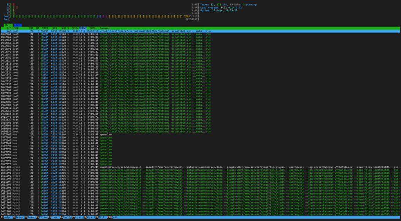Click TIME+ value 15h12:11 in highlighted row
This screenshot has width=401, height=221.
pyautogui.click(x=92, y=31)
